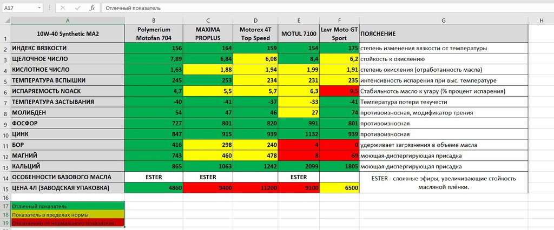
Task: Click the Cancel X formula bar icon
Action: (x=63, y=8)
